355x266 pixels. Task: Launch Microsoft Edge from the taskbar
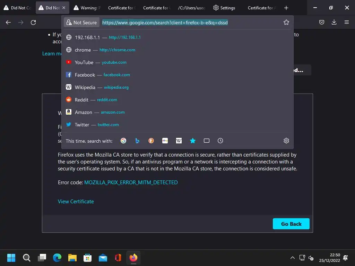[57, 258]
